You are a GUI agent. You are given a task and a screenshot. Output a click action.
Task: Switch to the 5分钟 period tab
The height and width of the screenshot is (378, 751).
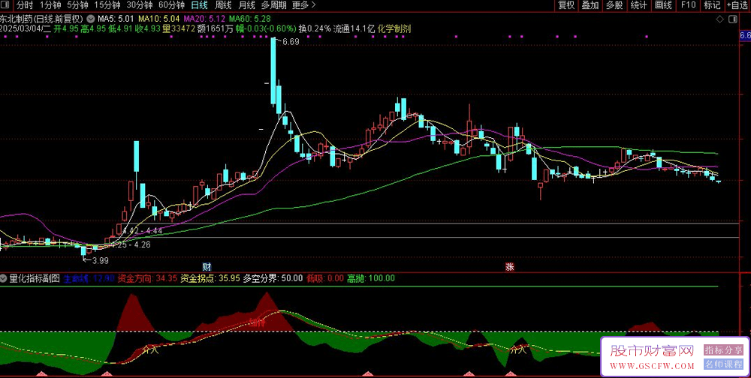[x=77, y=5]
